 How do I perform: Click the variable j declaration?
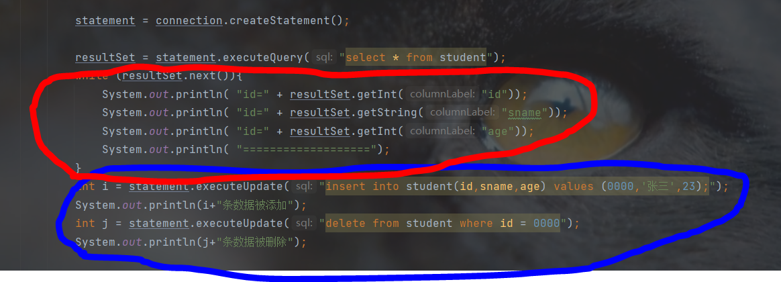105,224
